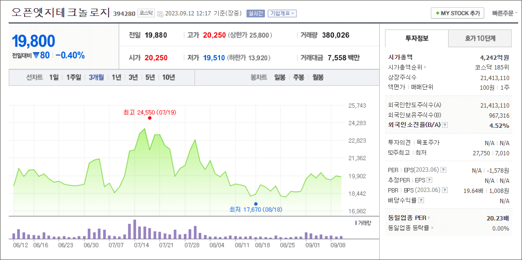Open the 기업개요 dropdown
The image size is (522, 260).
click(282, 14)
